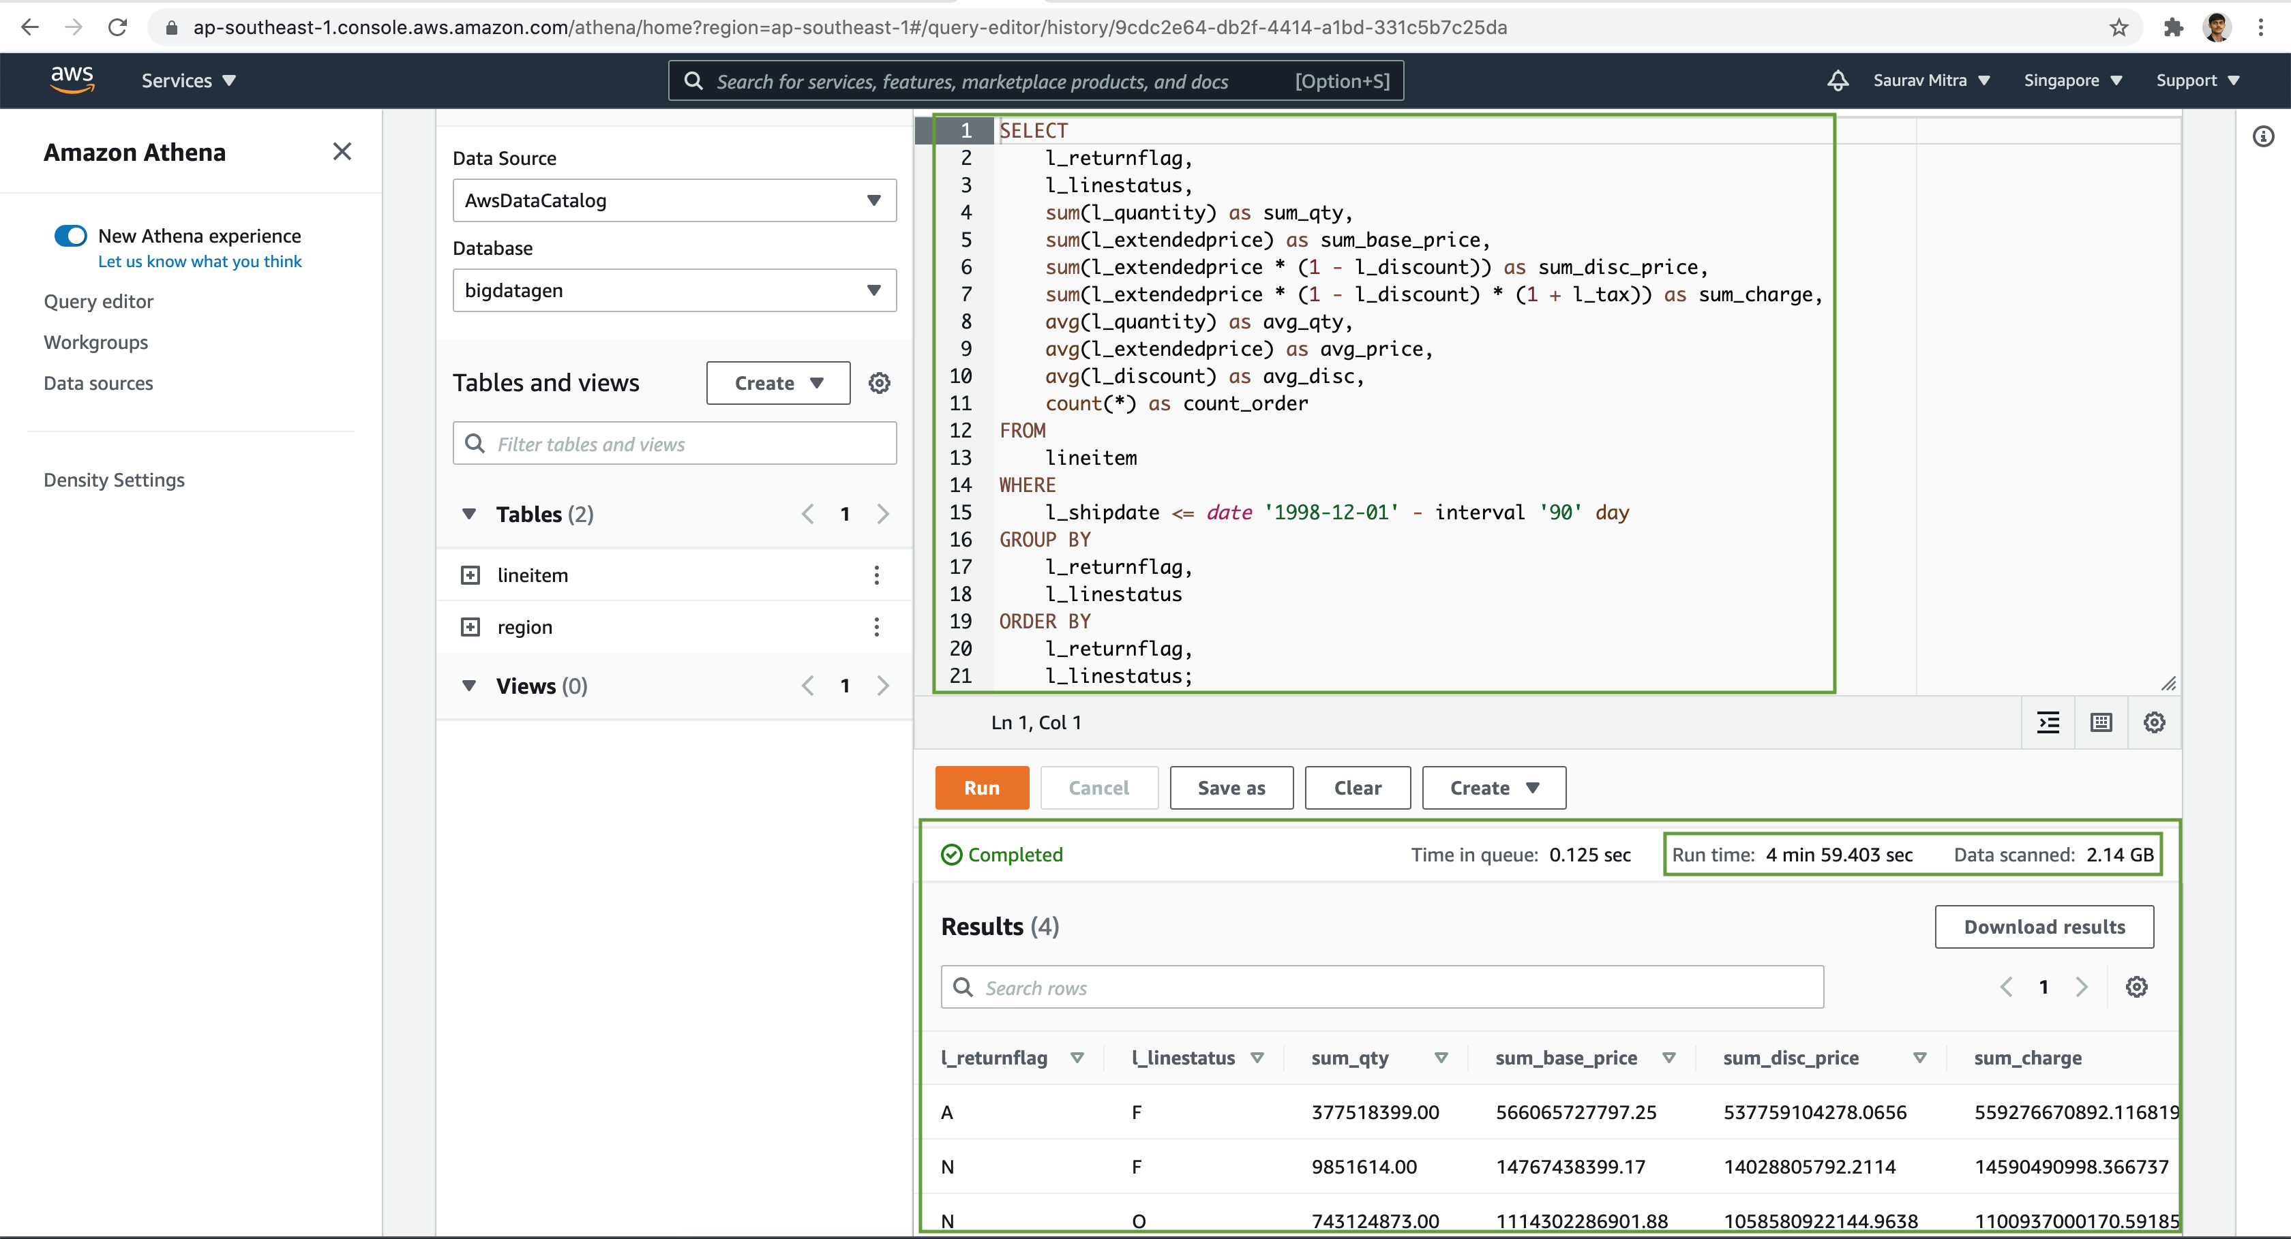The image size is (2291, 1239).
Task: Run the query
Action: point(982,787)
